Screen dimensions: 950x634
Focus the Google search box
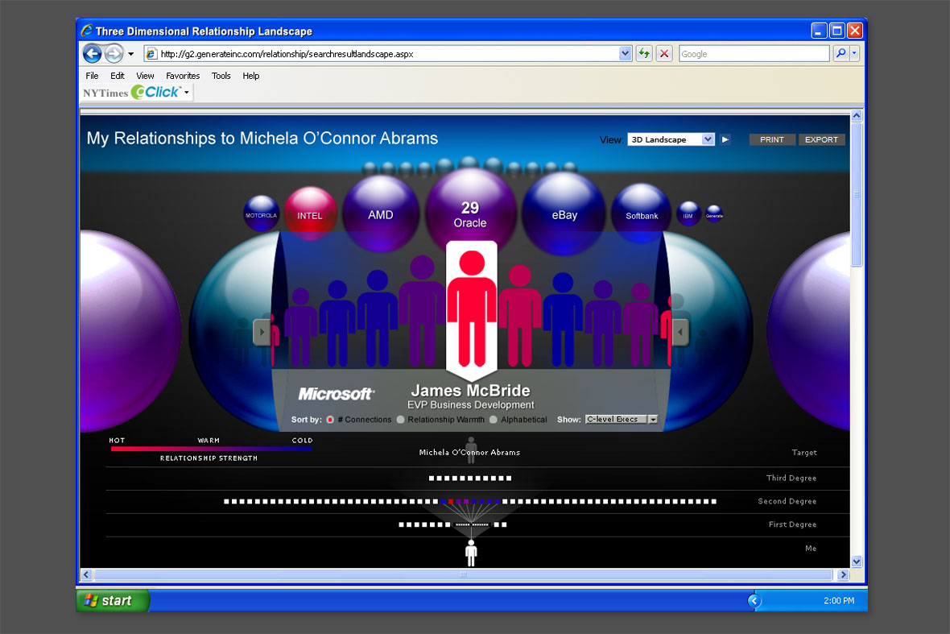[754, 54]
